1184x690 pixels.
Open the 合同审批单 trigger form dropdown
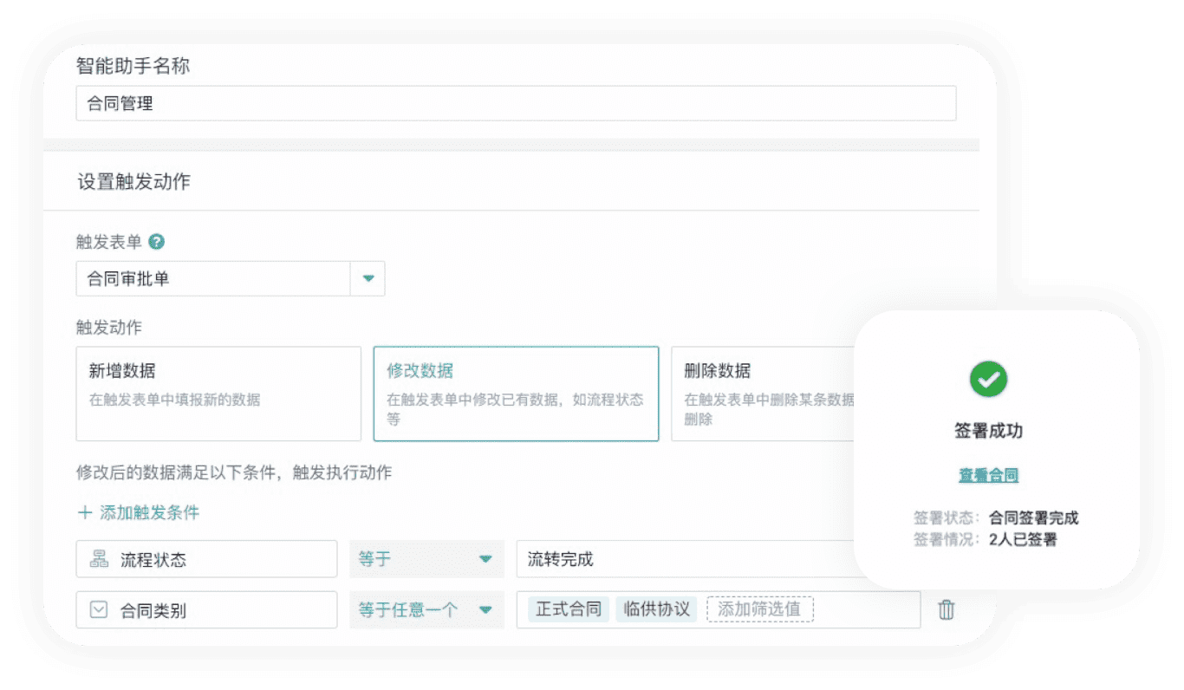click(x=368, y=279)
